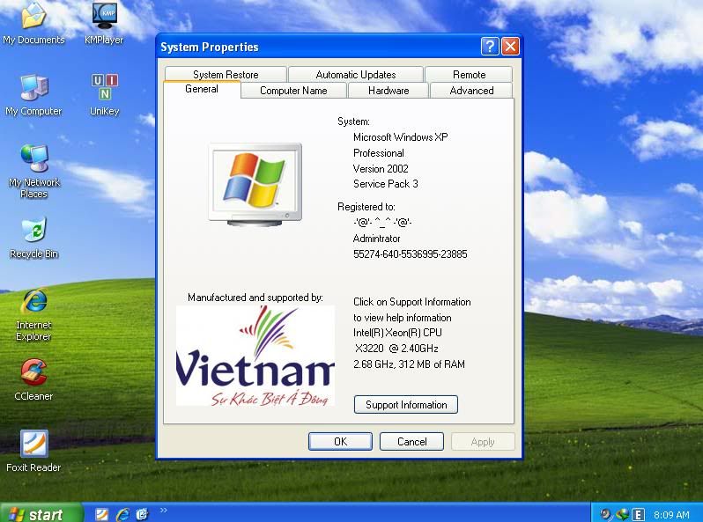Click System Properties title bar

click(319, 47)
